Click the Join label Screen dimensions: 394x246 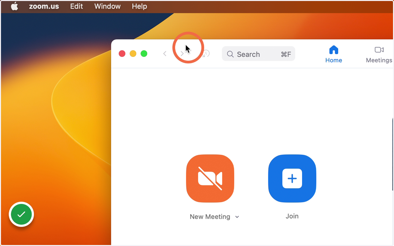tap(292, 216)
